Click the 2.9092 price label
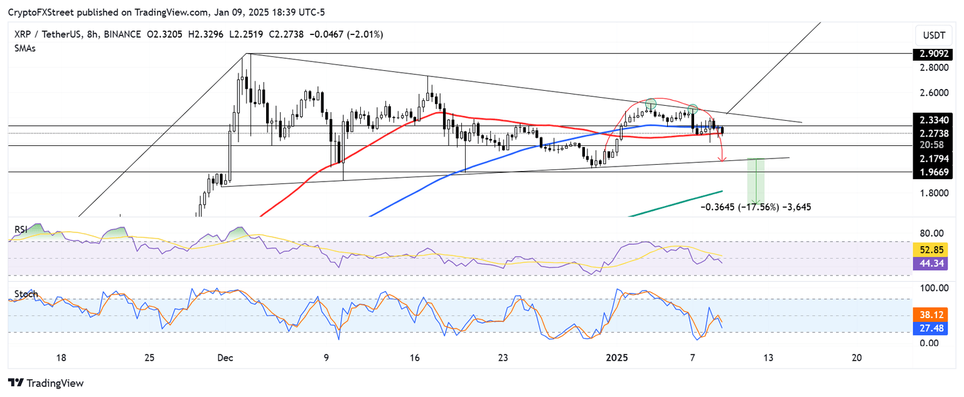Viewport: 964px width, 397px height. [x=933, y=54]
